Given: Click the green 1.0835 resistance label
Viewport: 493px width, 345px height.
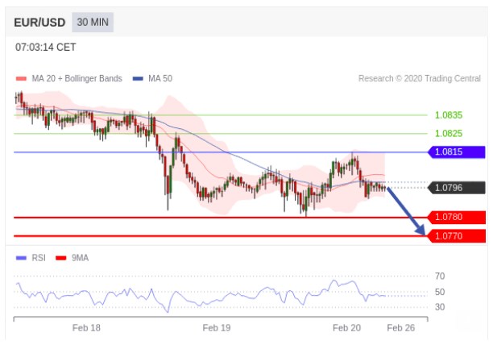Looking at the screenshot, I should point(448,115).
